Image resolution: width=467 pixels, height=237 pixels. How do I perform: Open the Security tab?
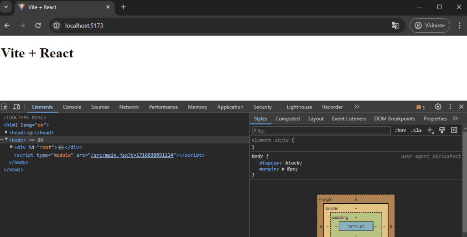[262, 107]
